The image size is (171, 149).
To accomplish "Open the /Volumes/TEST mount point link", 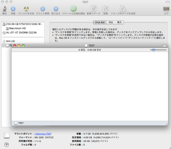I will tap(43, 134).
